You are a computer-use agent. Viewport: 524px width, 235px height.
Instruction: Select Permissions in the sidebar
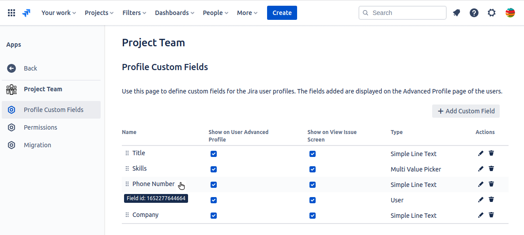tap(41, 127)
